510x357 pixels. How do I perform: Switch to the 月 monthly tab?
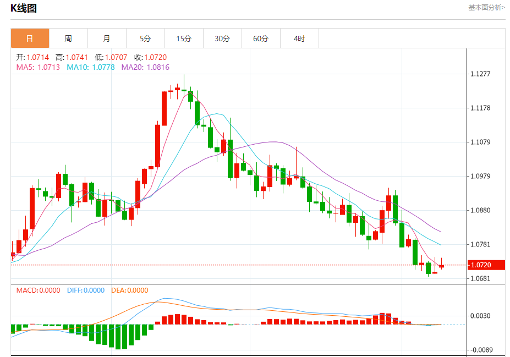click(x=107, y=39)
